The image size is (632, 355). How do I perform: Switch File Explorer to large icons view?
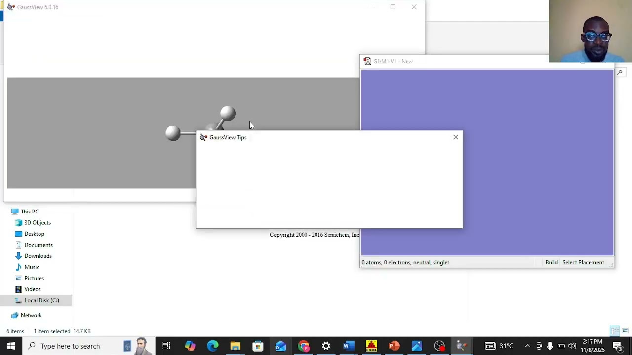[625, 331]
